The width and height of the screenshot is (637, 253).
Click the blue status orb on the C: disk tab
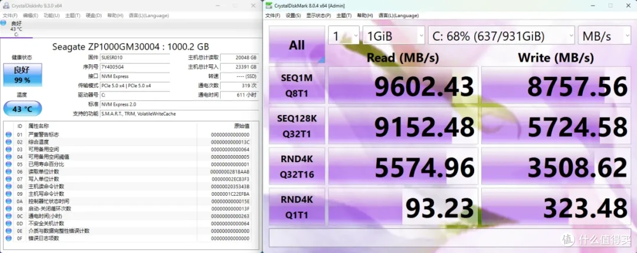coord(4,23)
